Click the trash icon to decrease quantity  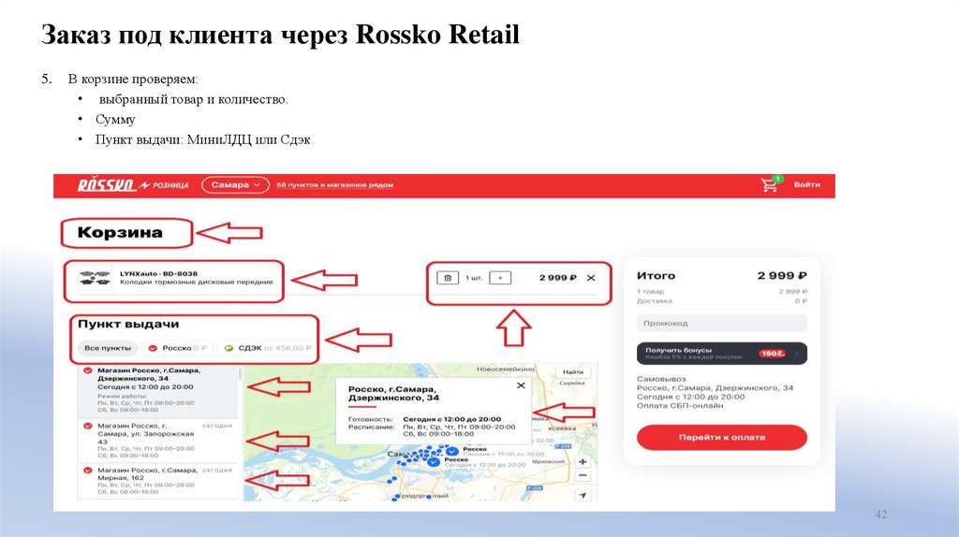tap(448, 278)
